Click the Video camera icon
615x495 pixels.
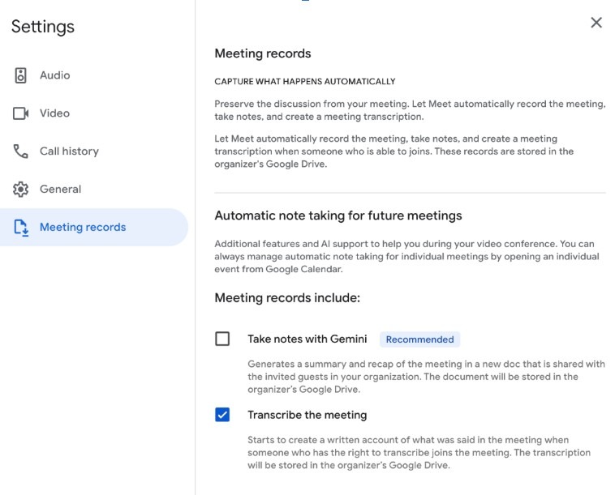[21, 113]
